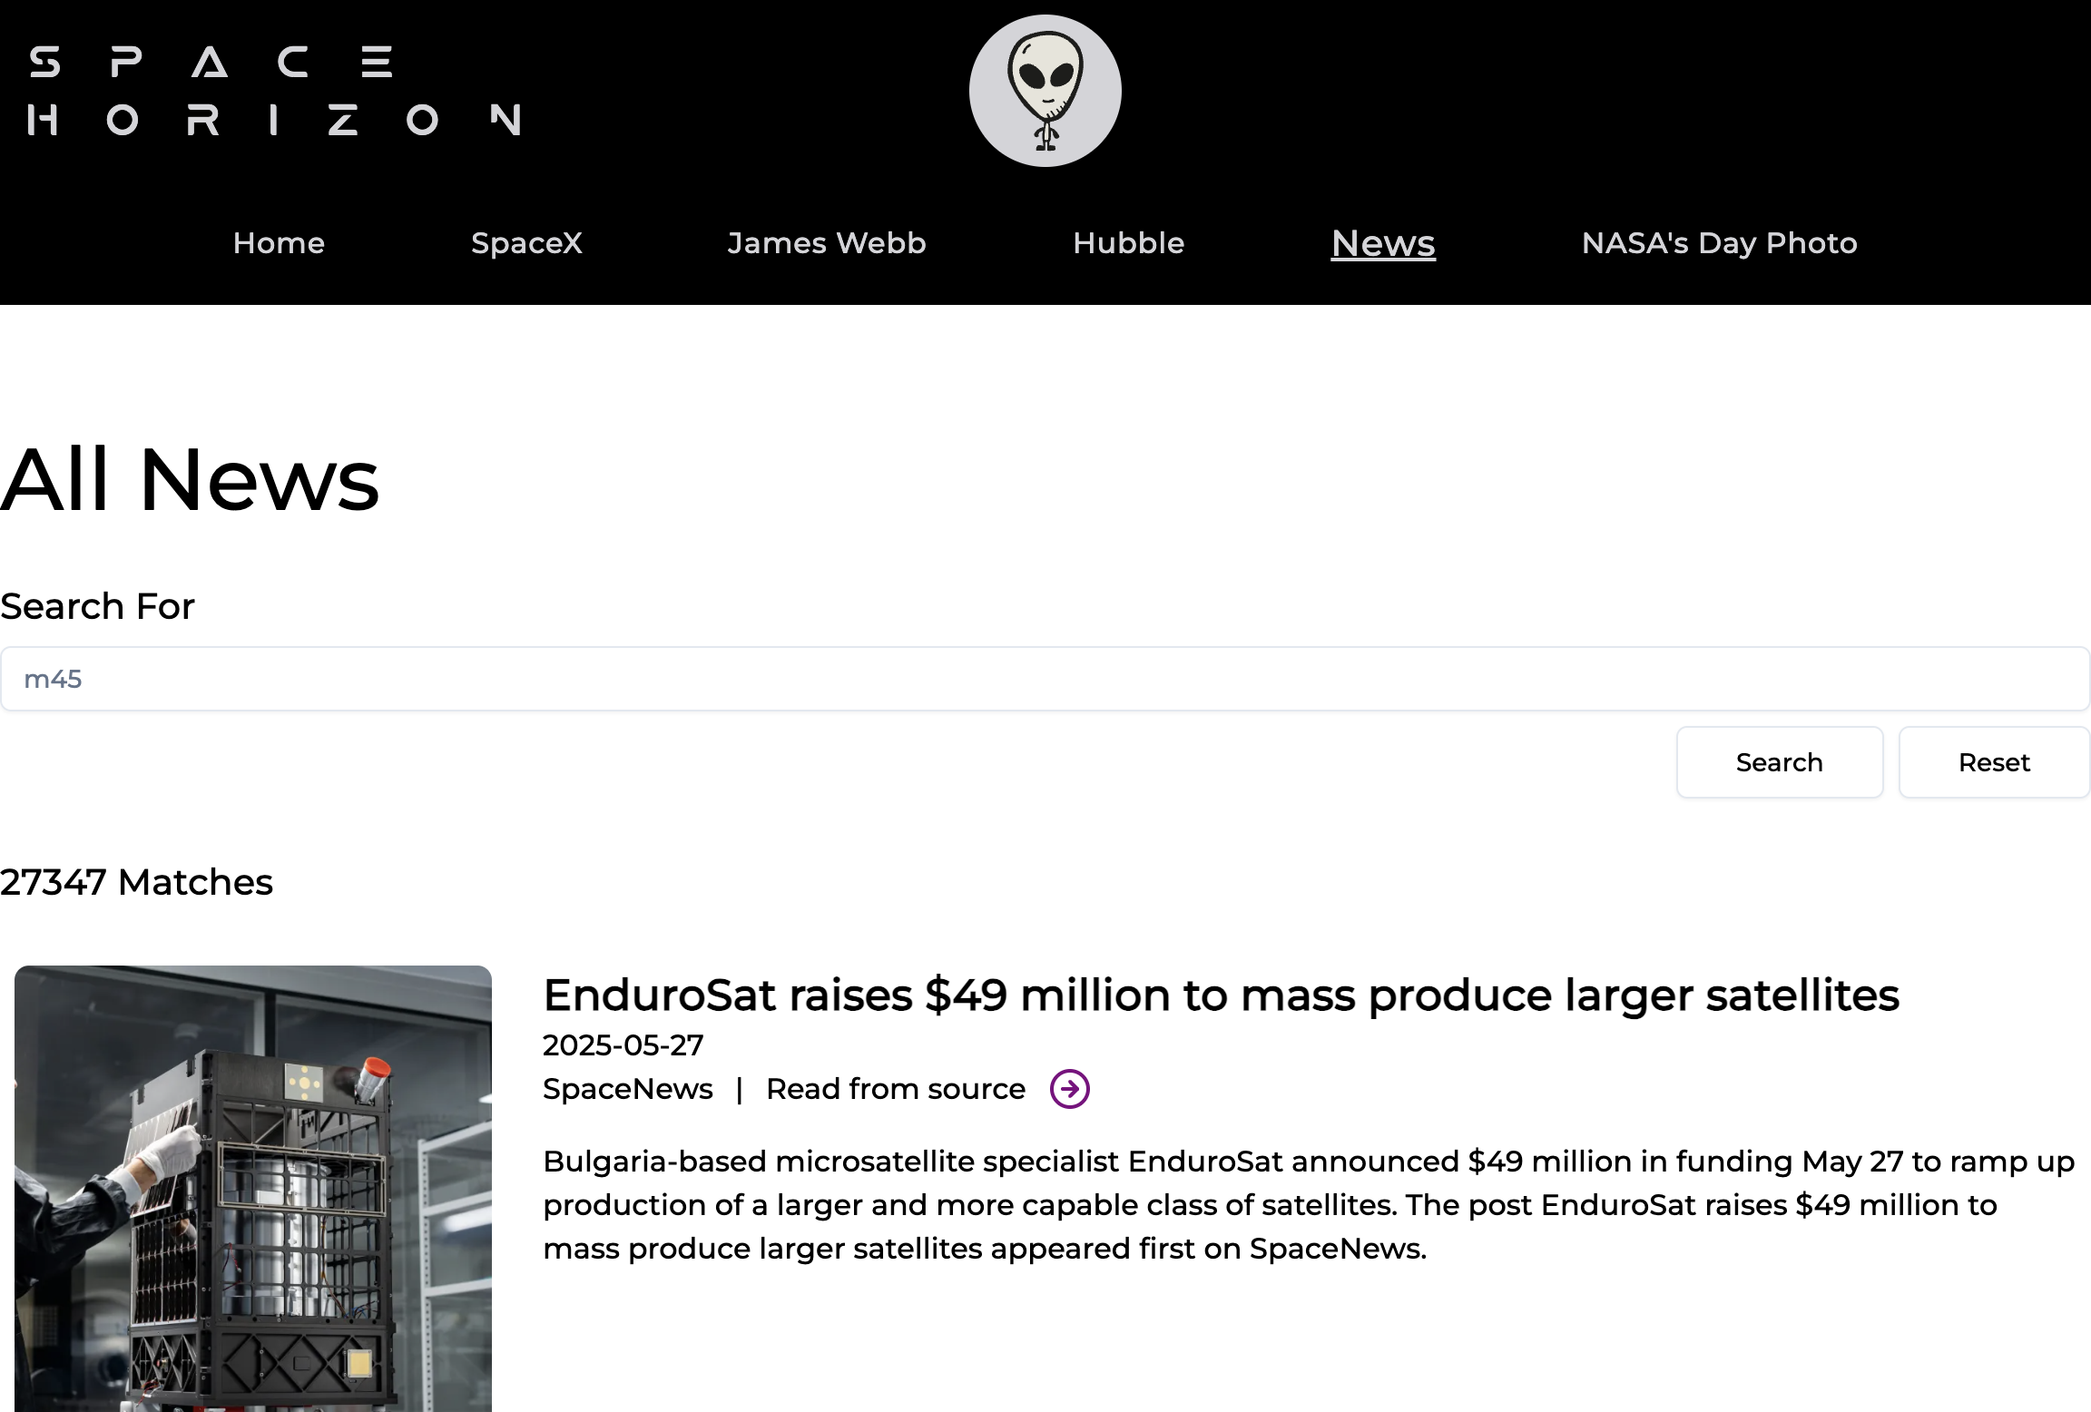Click the 27347 Matches results count
The image size is (2091, 1412).
tap(136, 882)
